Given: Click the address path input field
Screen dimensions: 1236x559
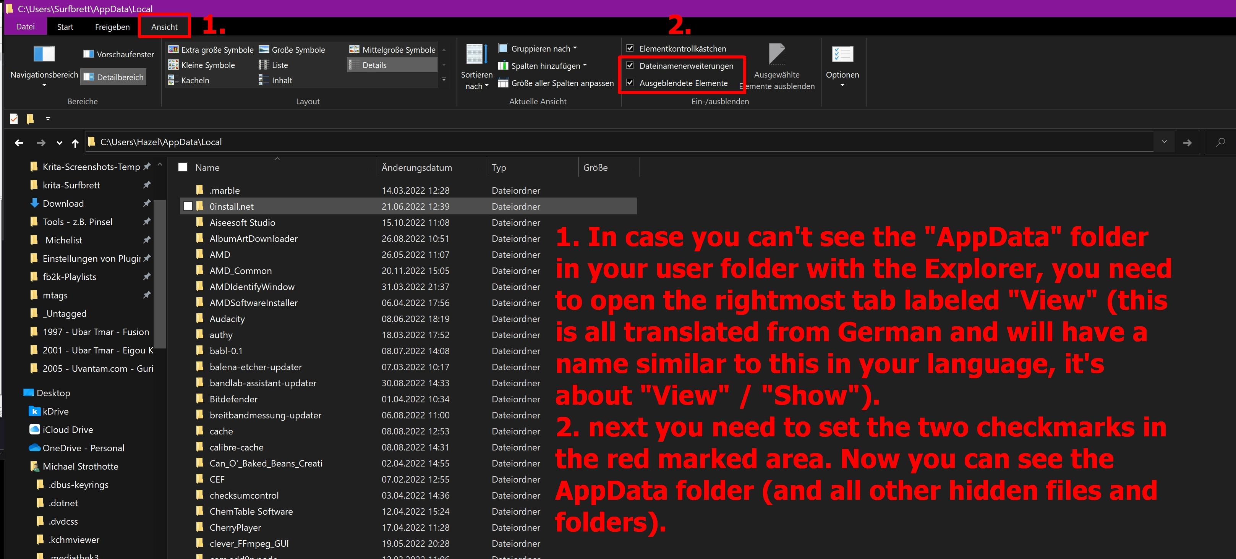Looking at the screenshot, I should tap(576, 142).
